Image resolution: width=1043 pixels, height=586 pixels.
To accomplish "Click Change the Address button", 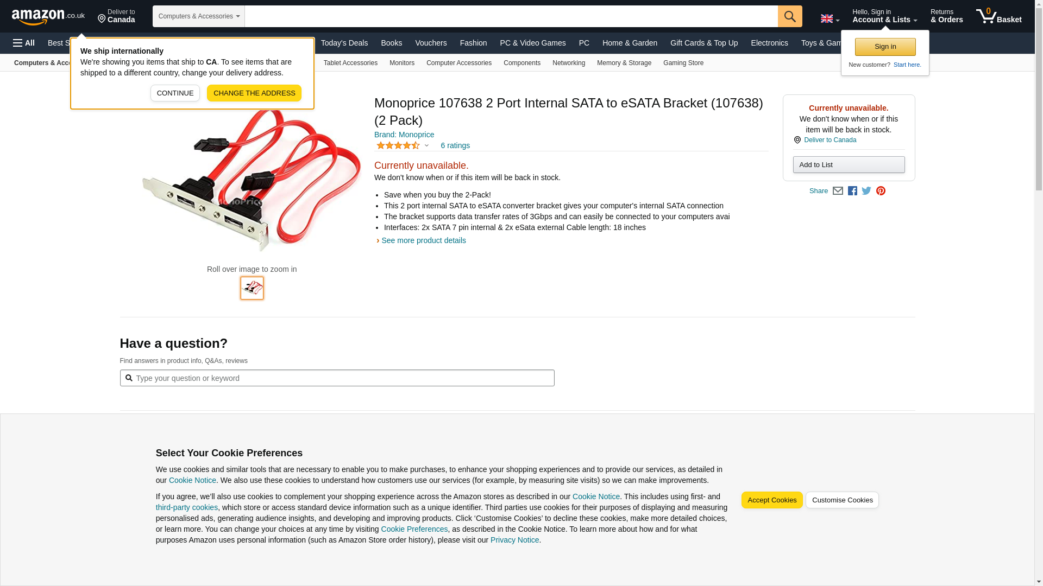I will (254, 93).
